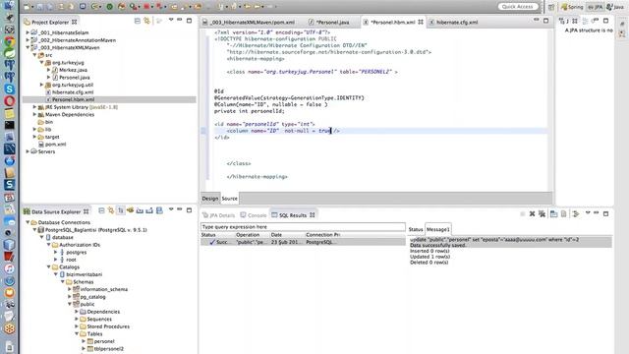Screen dimensions: 629x354
Task: Select bizimveritabani catalog
Action: pos(84,274)
